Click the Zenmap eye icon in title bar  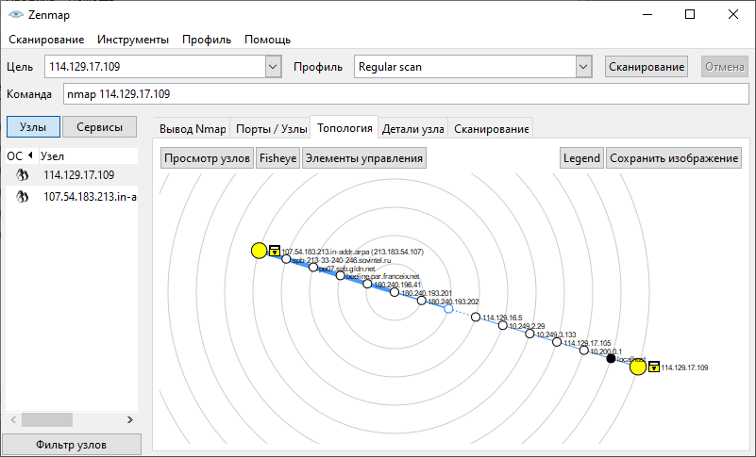point(16,14)
